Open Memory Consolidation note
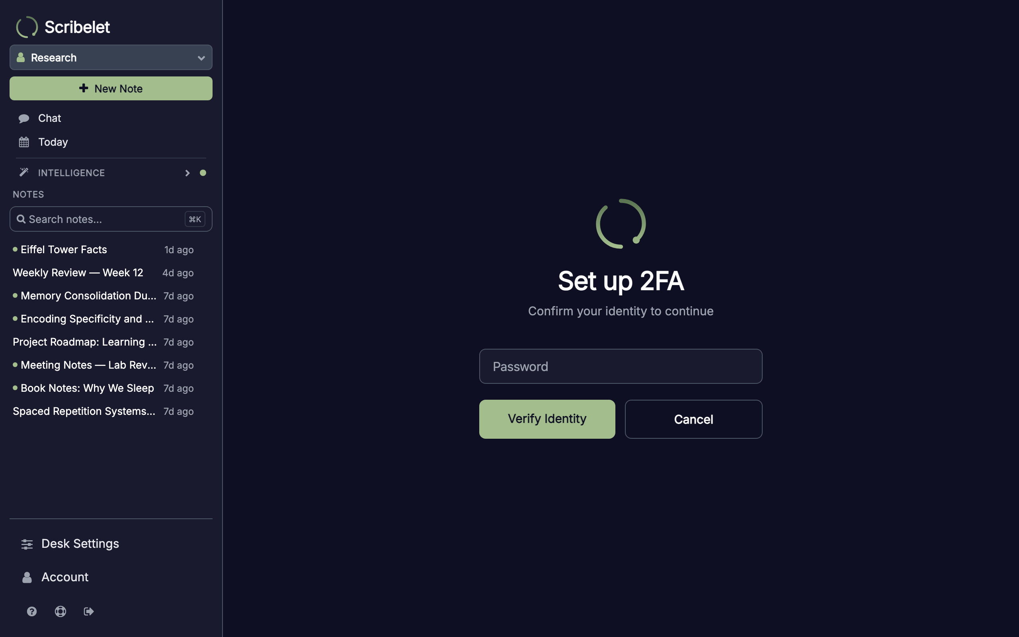 pyautogui.click(x=103, y=296)
